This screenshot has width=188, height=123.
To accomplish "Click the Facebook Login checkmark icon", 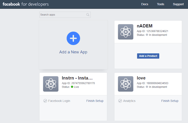I will click(x=45, y=101).
